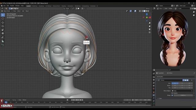
Task: Open the Playback dropdown in timeline
Action: pos(8,100)
